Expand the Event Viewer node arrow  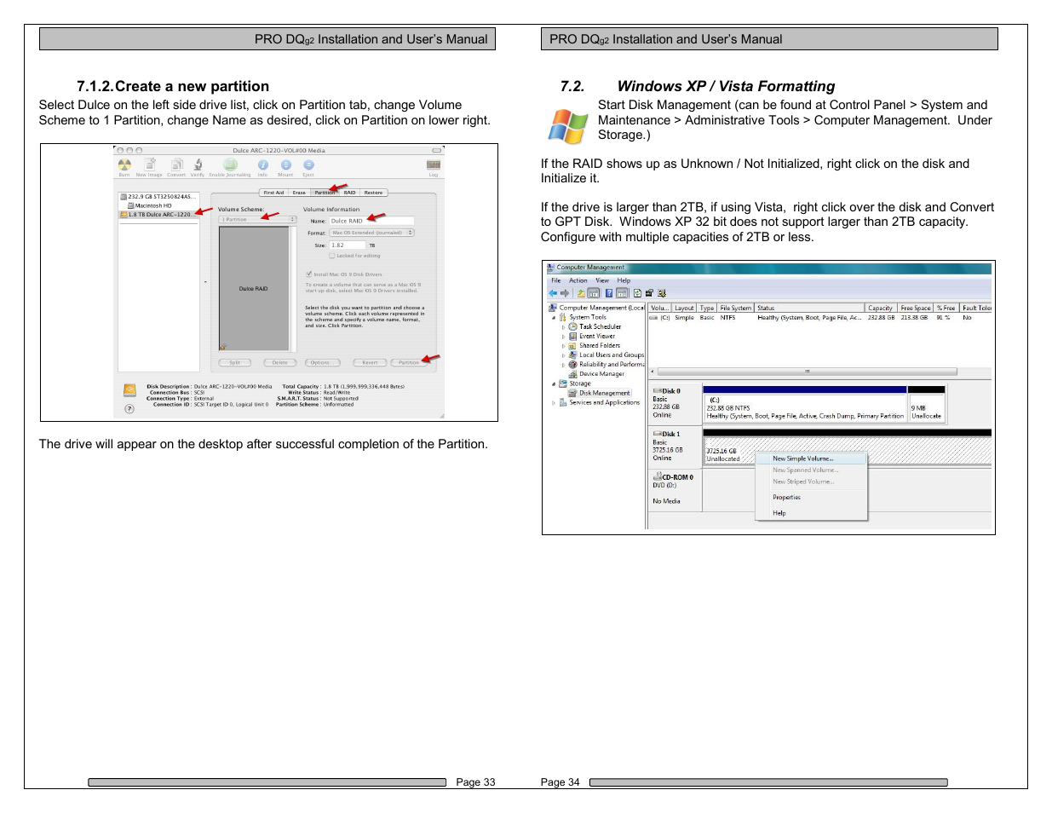(x=563, y=336)
